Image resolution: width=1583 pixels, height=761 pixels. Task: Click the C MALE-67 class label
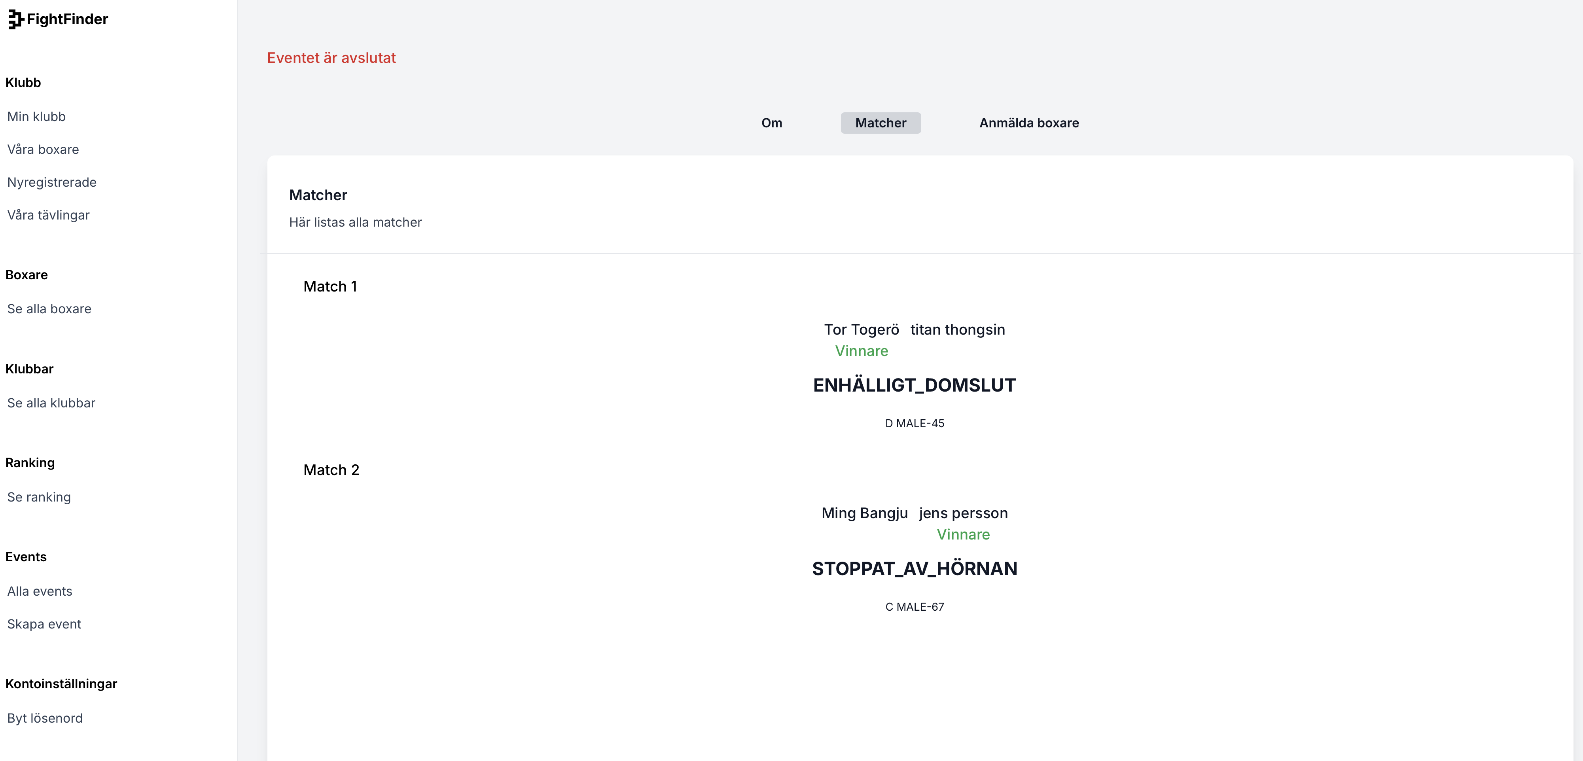[915, 607]
